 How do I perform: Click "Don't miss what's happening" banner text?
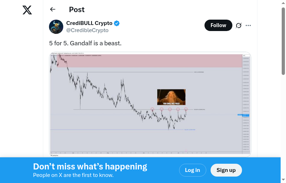[90, 167]
